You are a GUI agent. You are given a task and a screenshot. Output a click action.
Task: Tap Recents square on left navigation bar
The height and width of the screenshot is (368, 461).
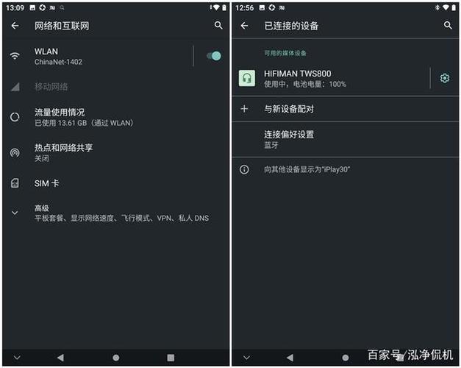171,358
